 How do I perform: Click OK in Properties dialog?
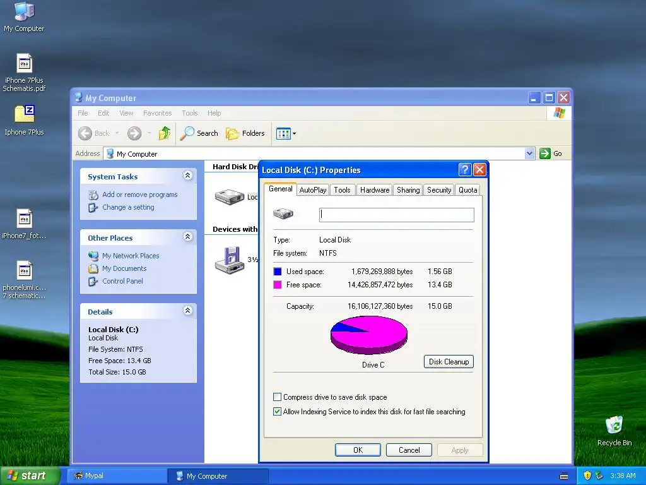coord(358,450)
